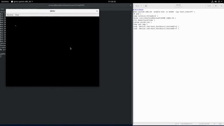Viewport: 224px width, 126px height.
Task: Open the View menu in QEMU
Action: pyautogui.click(x=17, y=15)
